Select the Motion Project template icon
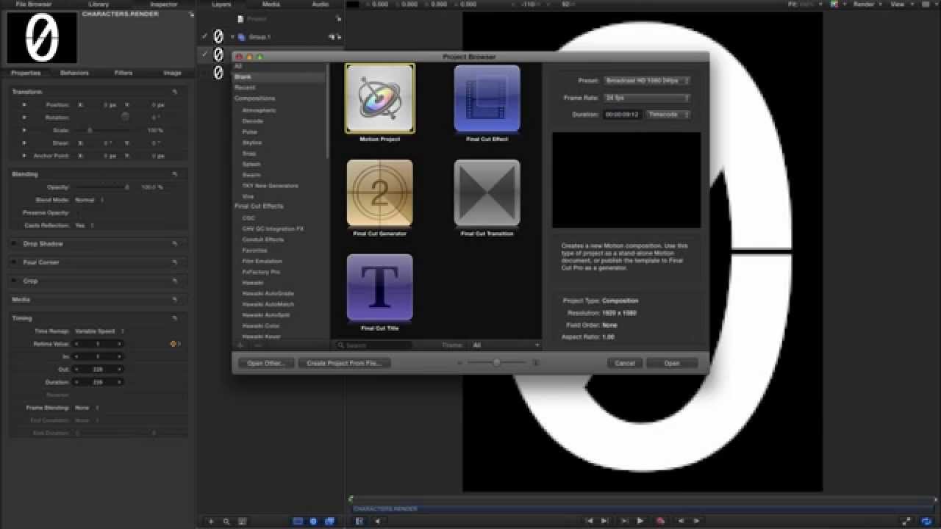 pos(380,98)
